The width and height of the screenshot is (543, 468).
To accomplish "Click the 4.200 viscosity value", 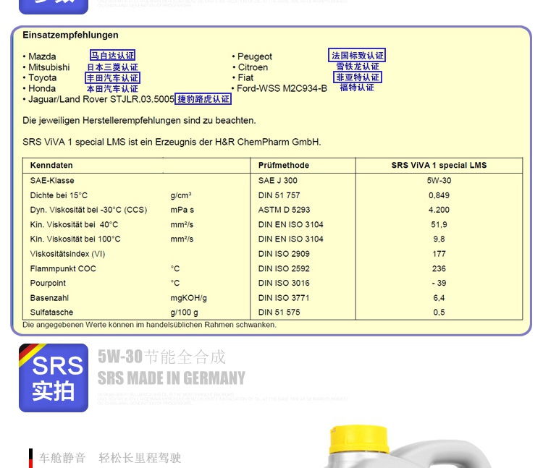I will click(439, 210).
